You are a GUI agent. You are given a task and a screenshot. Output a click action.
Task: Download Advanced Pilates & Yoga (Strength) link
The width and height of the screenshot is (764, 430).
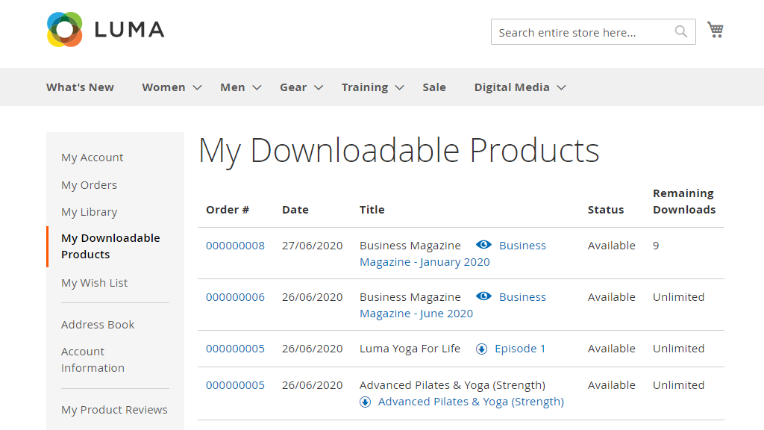[x=471, y=402]
